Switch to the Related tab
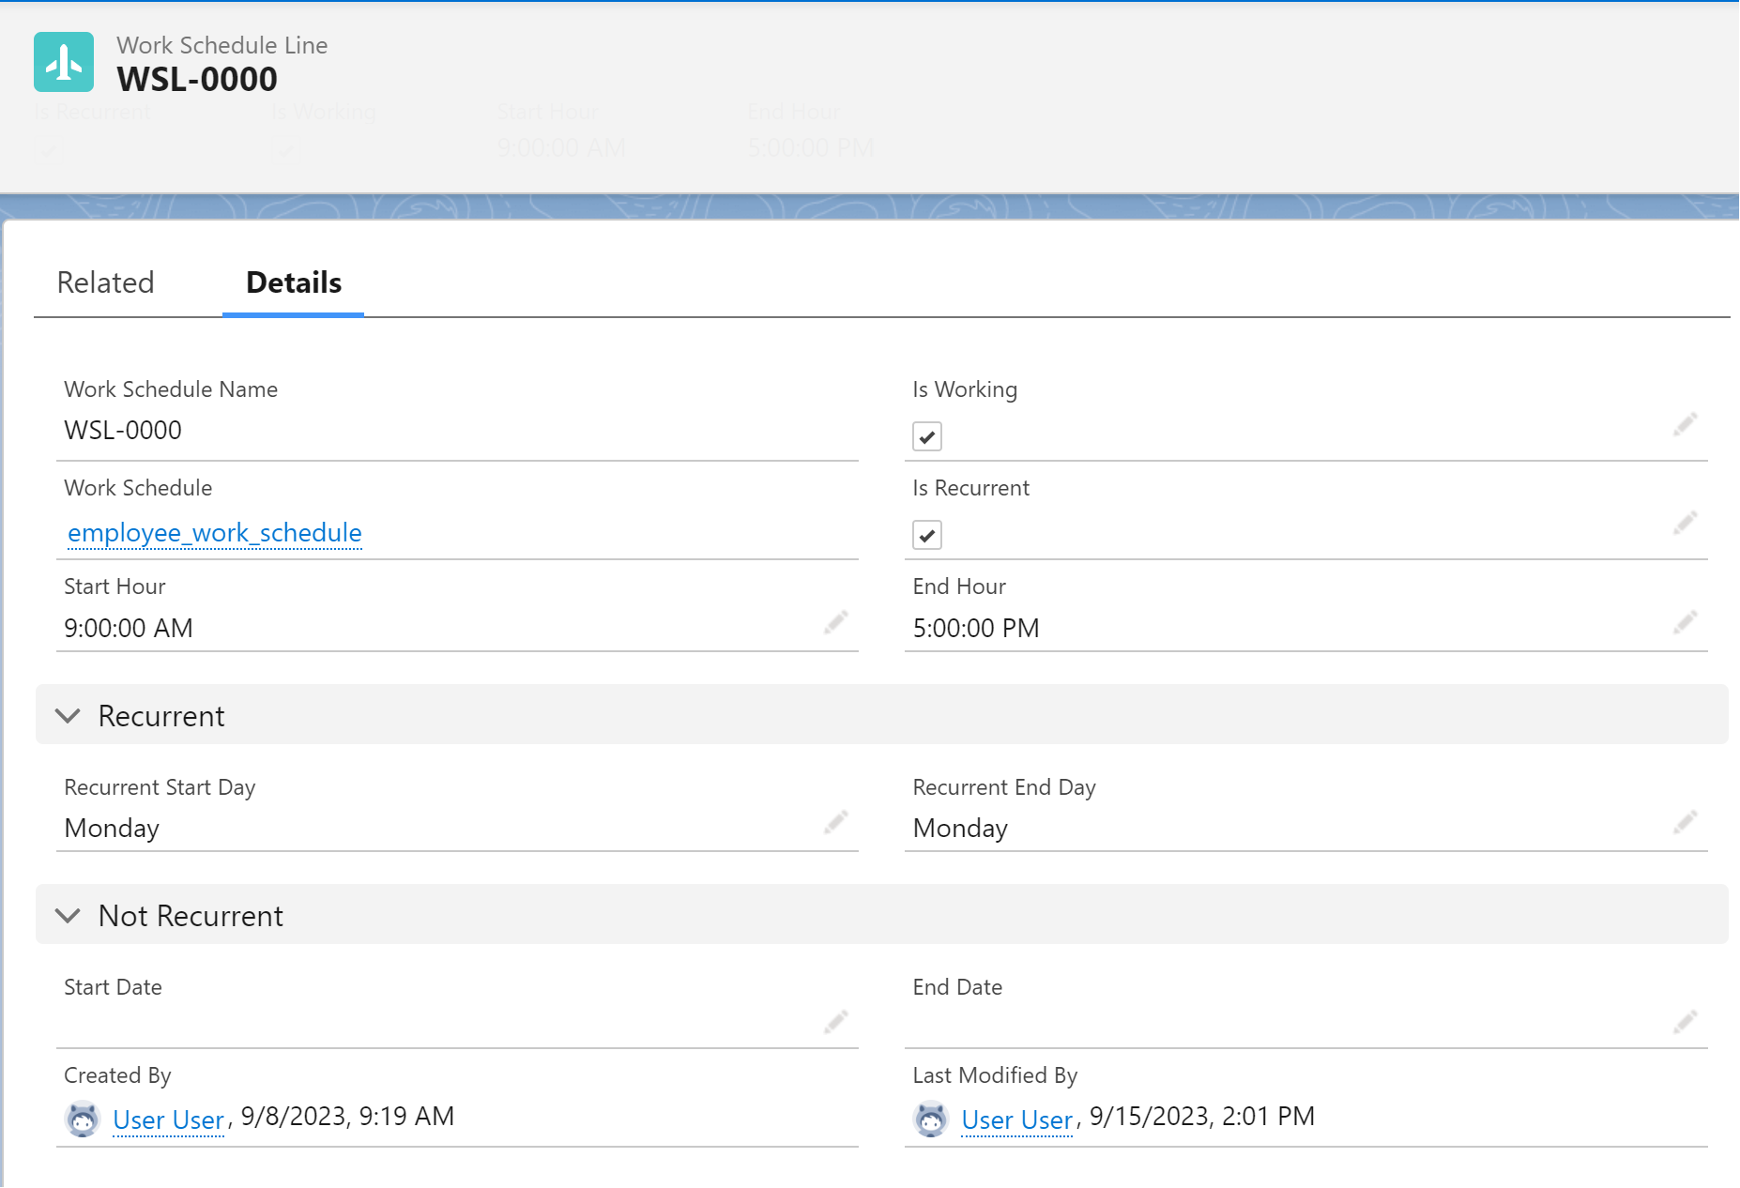Screen dimensions: 1740x1188 105,282
